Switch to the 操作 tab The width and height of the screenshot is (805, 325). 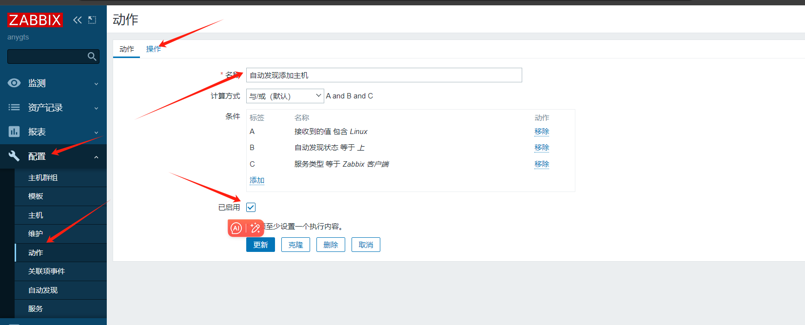(x=153, y=49)
